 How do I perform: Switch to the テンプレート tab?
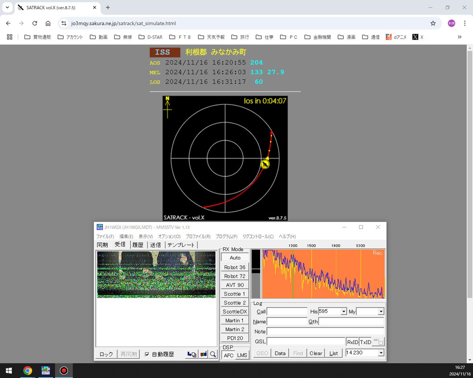[181, 245]
